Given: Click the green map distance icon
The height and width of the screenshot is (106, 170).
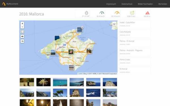Looking at the screenshot, I should tap(132, 13).
